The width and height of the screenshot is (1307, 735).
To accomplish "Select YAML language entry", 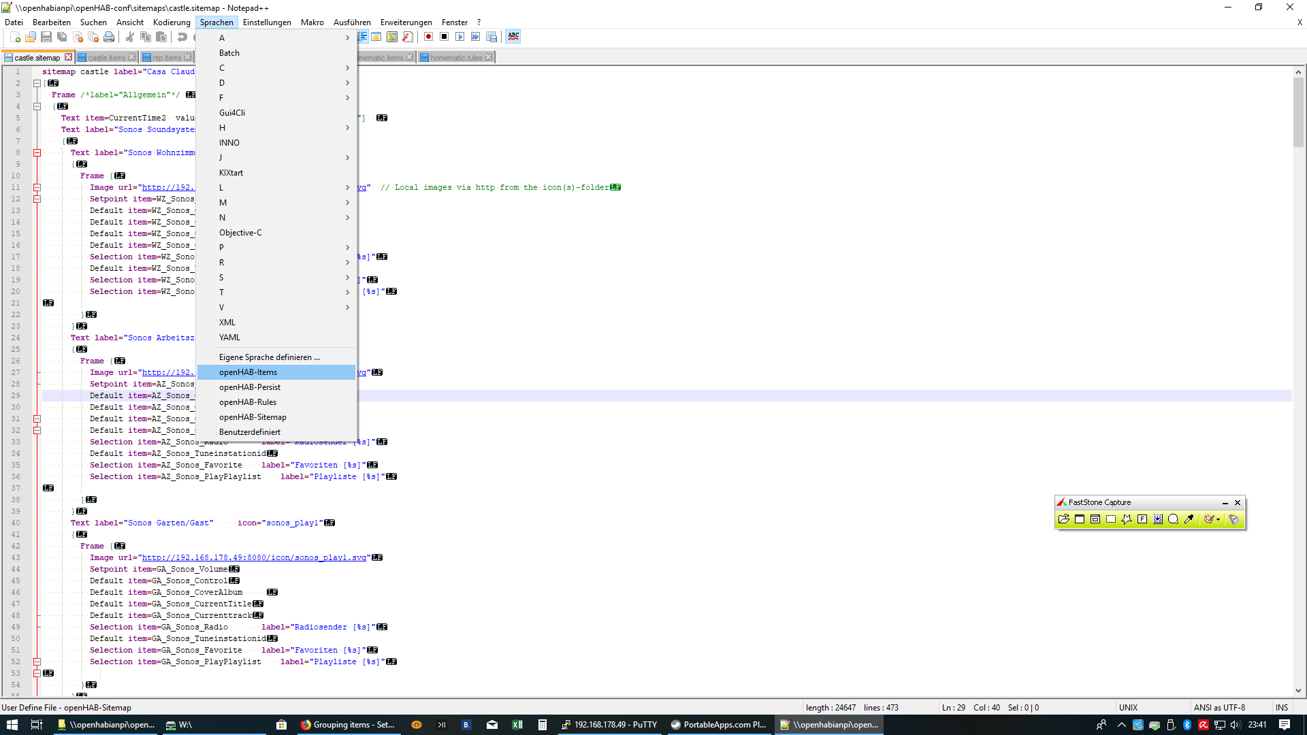I will point(276,338).
